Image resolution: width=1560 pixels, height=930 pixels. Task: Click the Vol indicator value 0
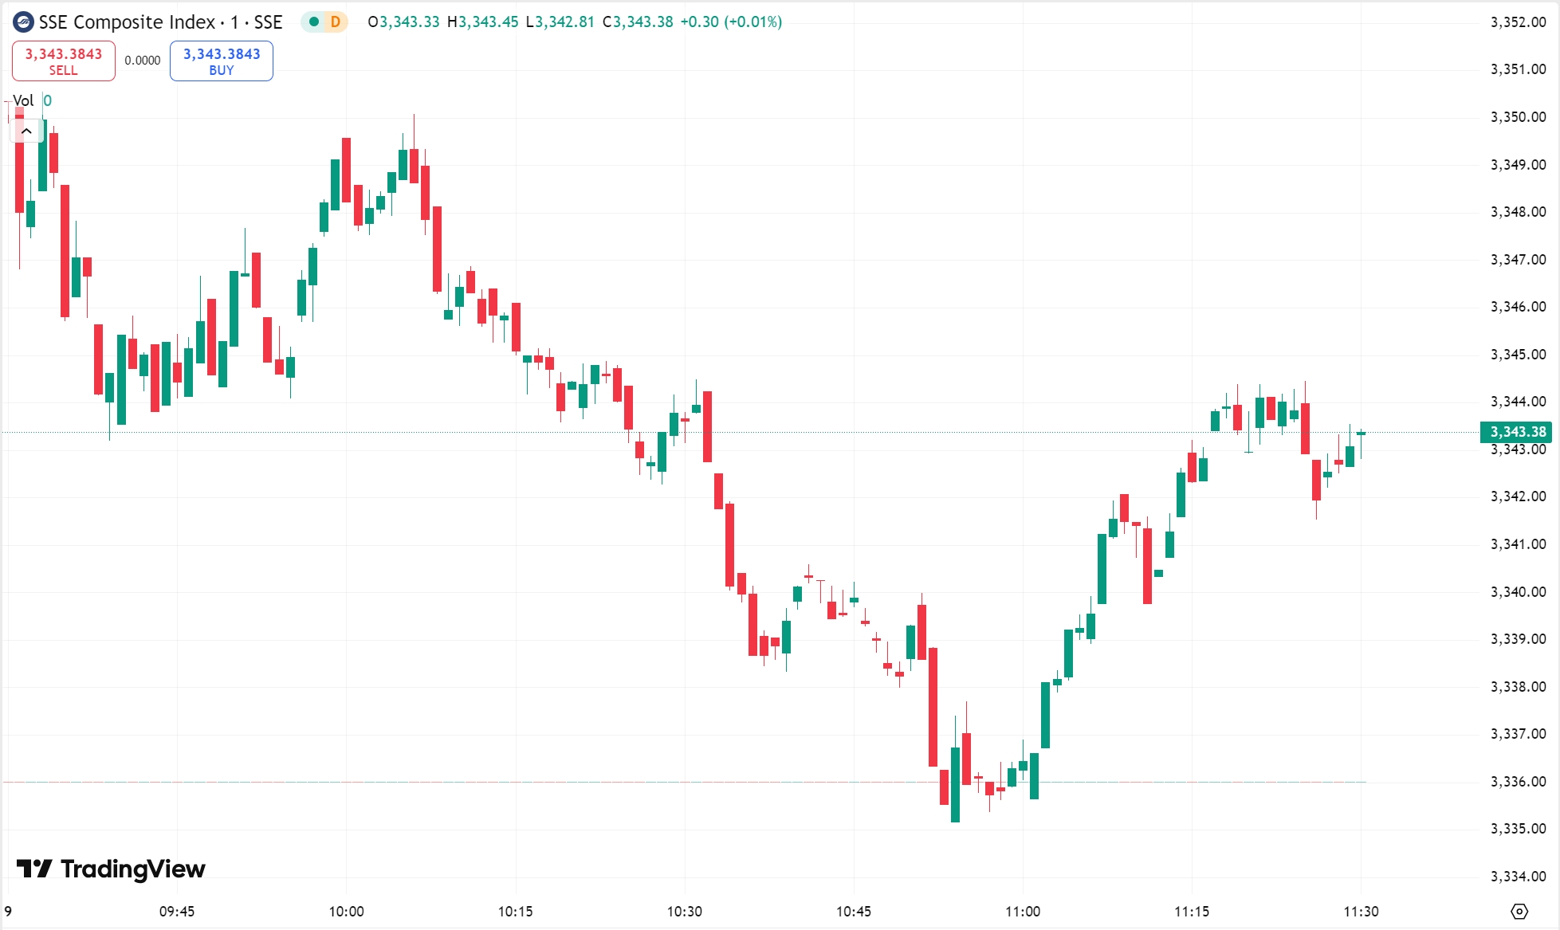48,100
